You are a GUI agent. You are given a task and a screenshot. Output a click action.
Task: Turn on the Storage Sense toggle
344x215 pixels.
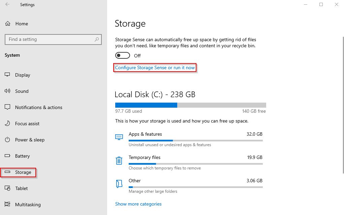pyautogui.click(x=122, y=55)
